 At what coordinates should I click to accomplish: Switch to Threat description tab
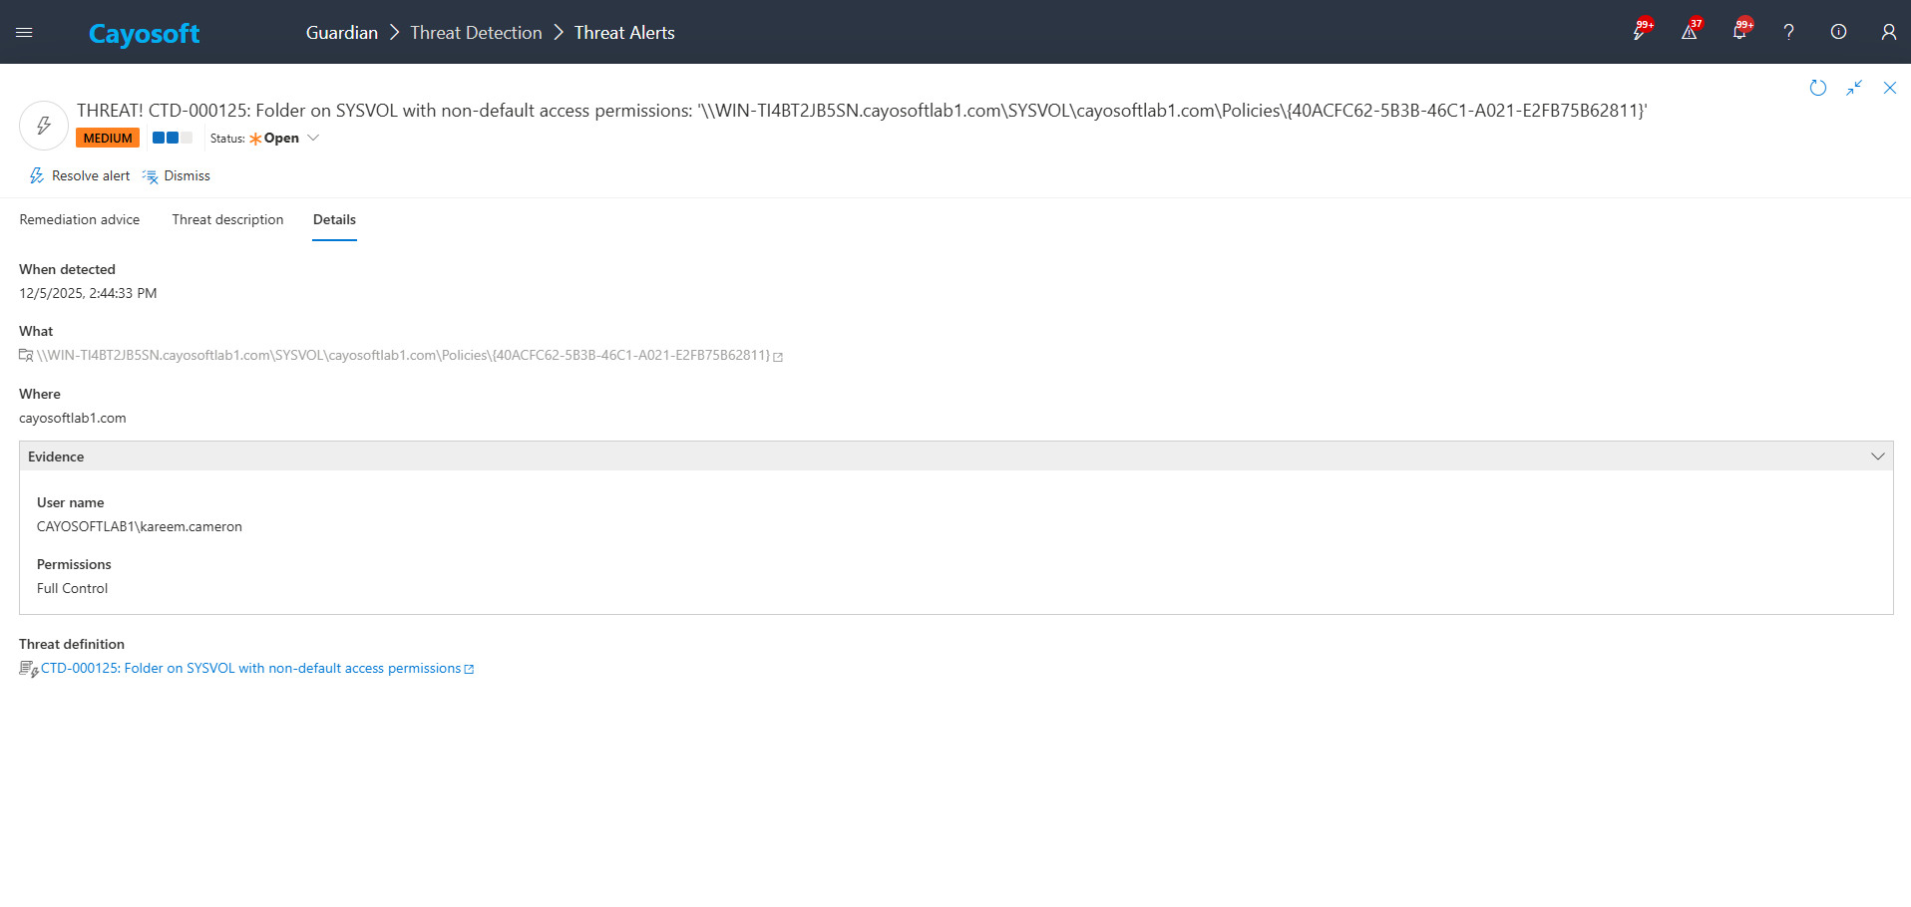pos(227,220)
